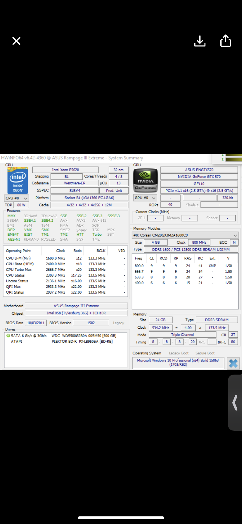Screen dimensions: 242x524
Task: Tap the download icon
Action: coord(200,41)
